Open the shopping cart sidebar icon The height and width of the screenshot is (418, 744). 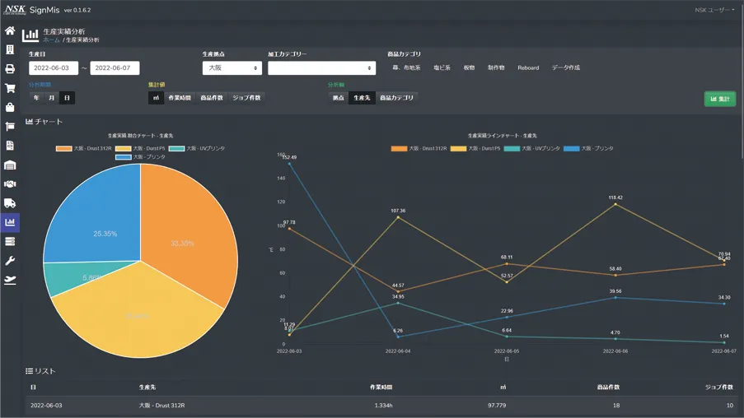tap(10, 88)
